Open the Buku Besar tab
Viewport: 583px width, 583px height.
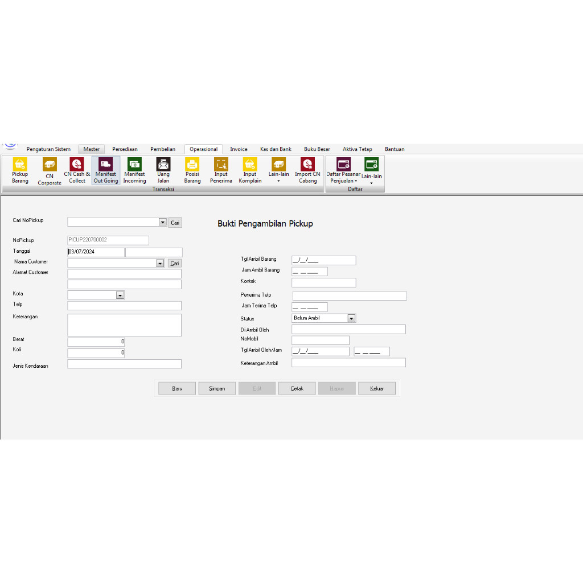pos(317,149)
